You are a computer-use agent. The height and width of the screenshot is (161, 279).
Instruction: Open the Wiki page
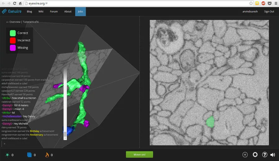coord(41,11)
